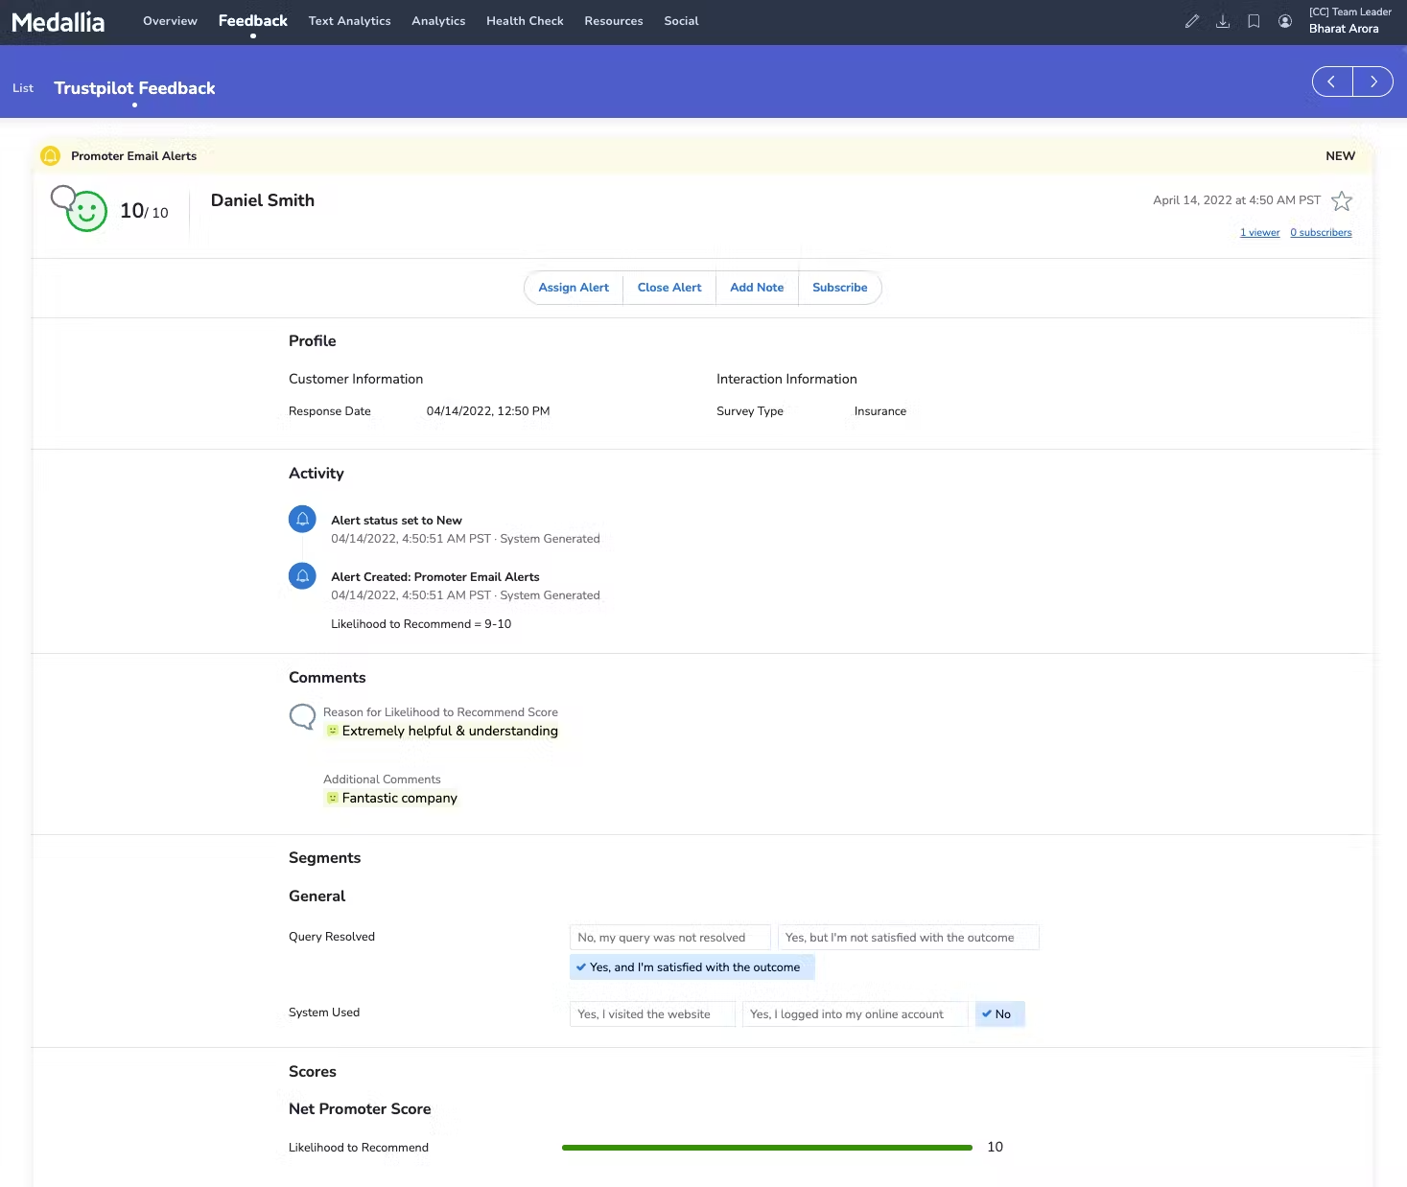Click the yellow Promoter Email Alerts bell icon

[x=51, y=155]
